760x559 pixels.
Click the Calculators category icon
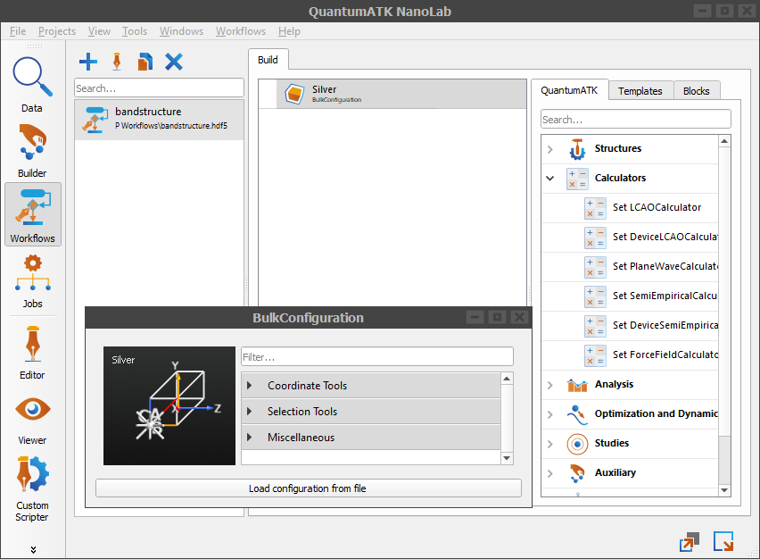click(x=577, y=179)
